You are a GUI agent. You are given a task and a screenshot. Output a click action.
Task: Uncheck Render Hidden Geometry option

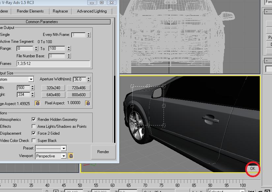[34, 120]
